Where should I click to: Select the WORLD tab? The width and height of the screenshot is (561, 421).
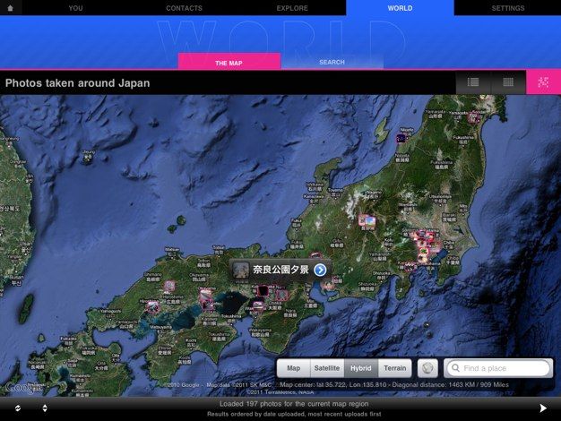click(x=400, y=8)
